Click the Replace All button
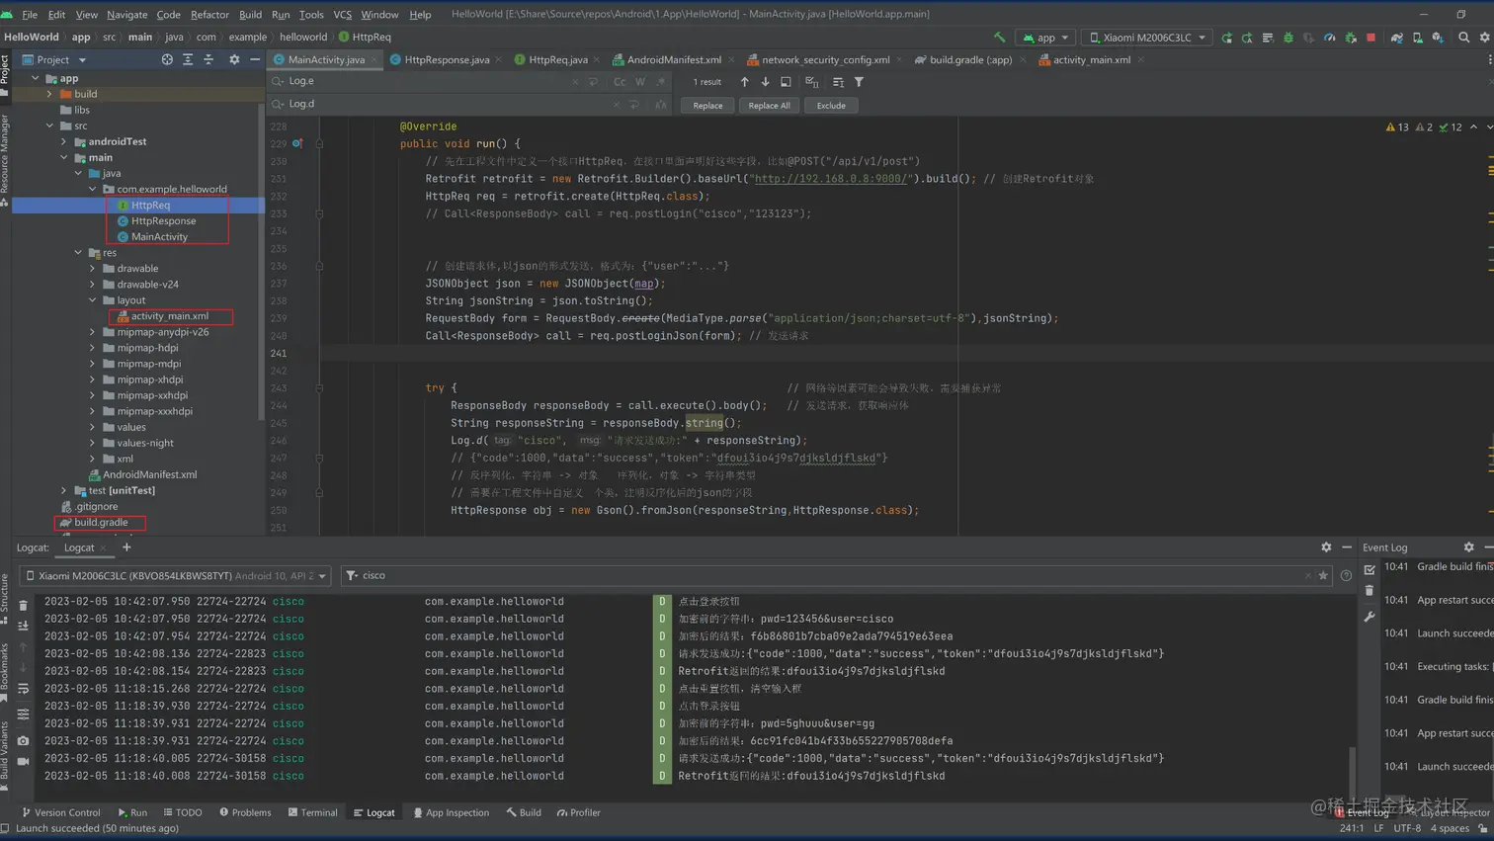The image size is (1494, 841). pyautogui.click(x=769, y=106)
